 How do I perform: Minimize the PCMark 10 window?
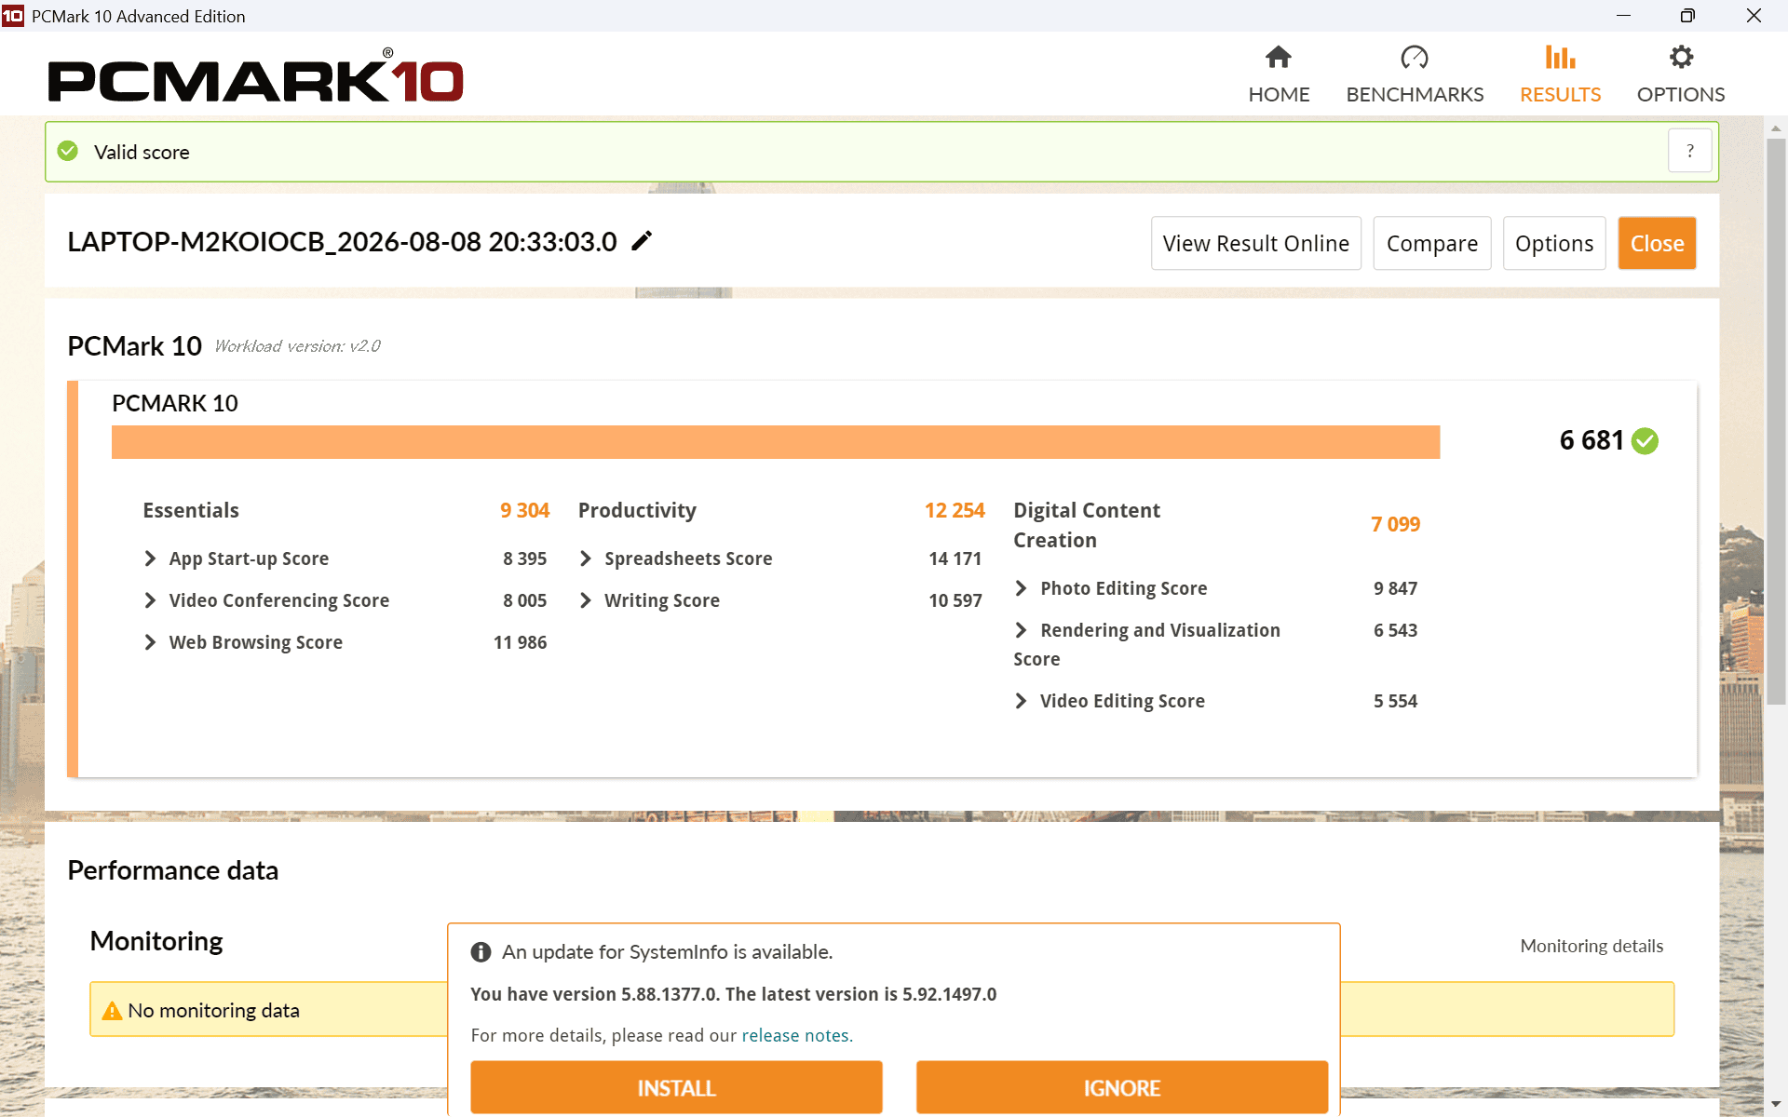pos(1623,16)
